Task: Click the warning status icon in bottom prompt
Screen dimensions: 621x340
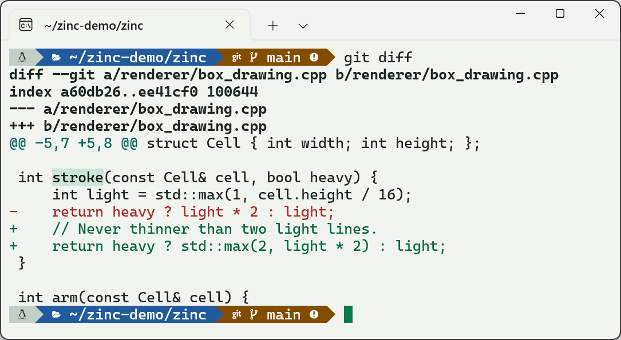Action: [x=314, y=314]
